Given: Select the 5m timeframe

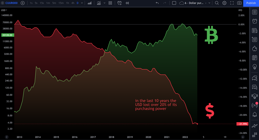Looking at the screenshot, I should pyautogui.click(x=54, y=3).
